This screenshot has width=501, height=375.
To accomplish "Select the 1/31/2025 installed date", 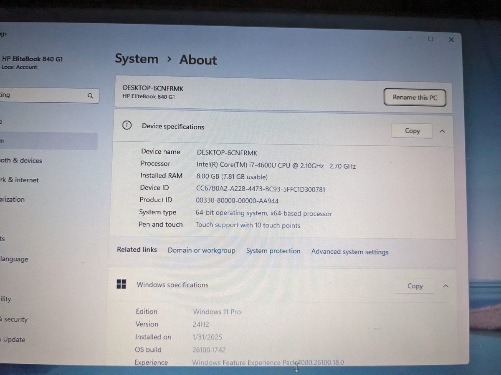I will click(207, 337).
